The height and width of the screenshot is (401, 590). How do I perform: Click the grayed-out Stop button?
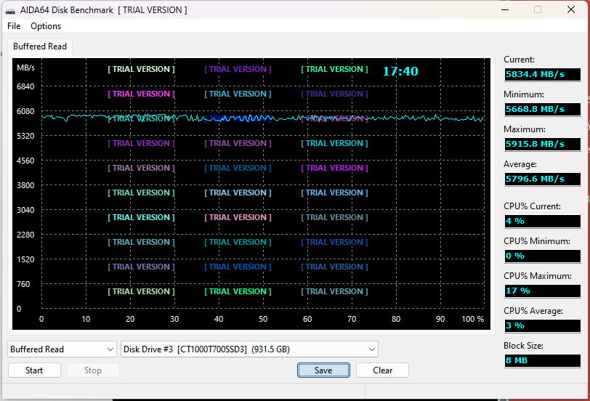(93, 370)
